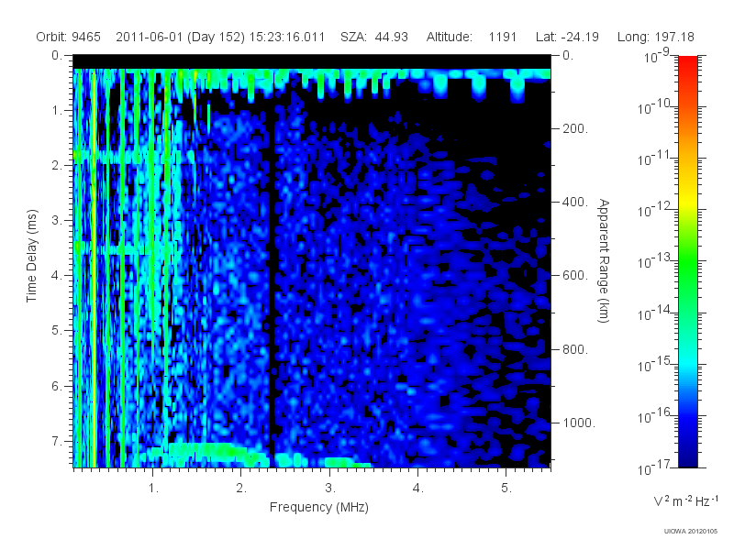This screenshot has width=734, height=550.
Task: Click the dark blue bottom of the colorbar
Action: [688, 456]
